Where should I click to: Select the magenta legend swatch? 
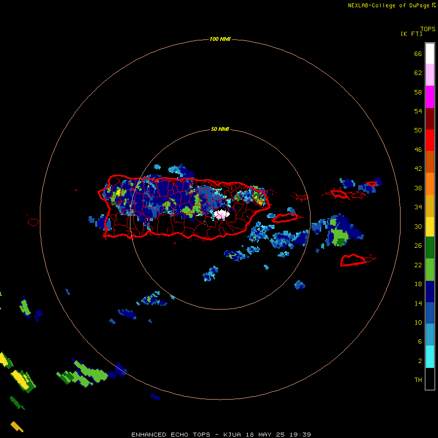click(430, 97)
